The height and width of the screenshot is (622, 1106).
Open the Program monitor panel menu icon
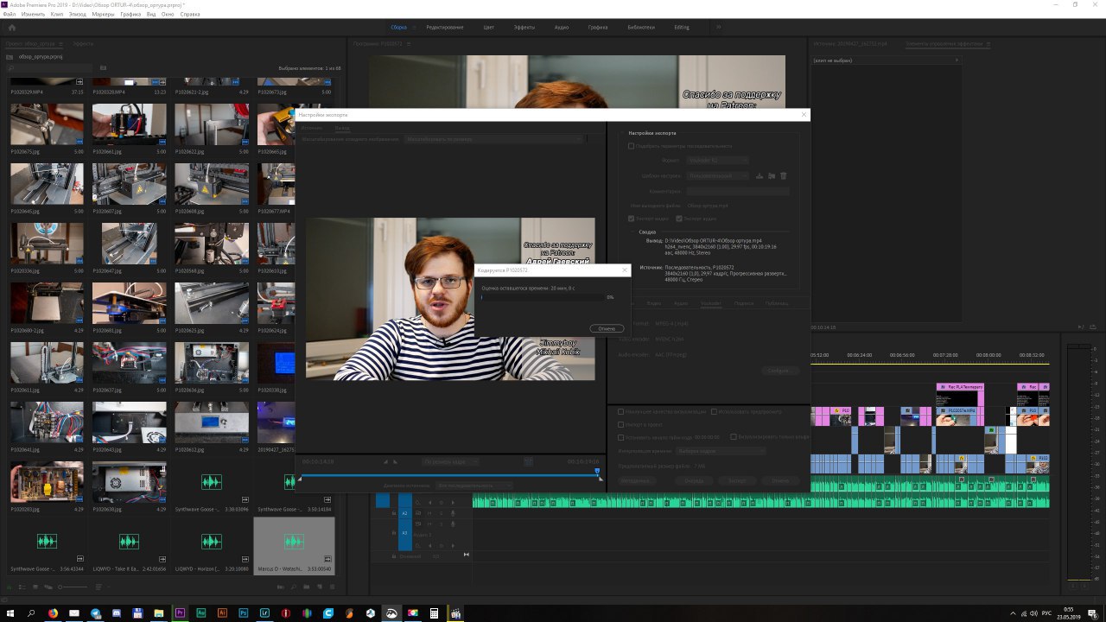point(409,42)
